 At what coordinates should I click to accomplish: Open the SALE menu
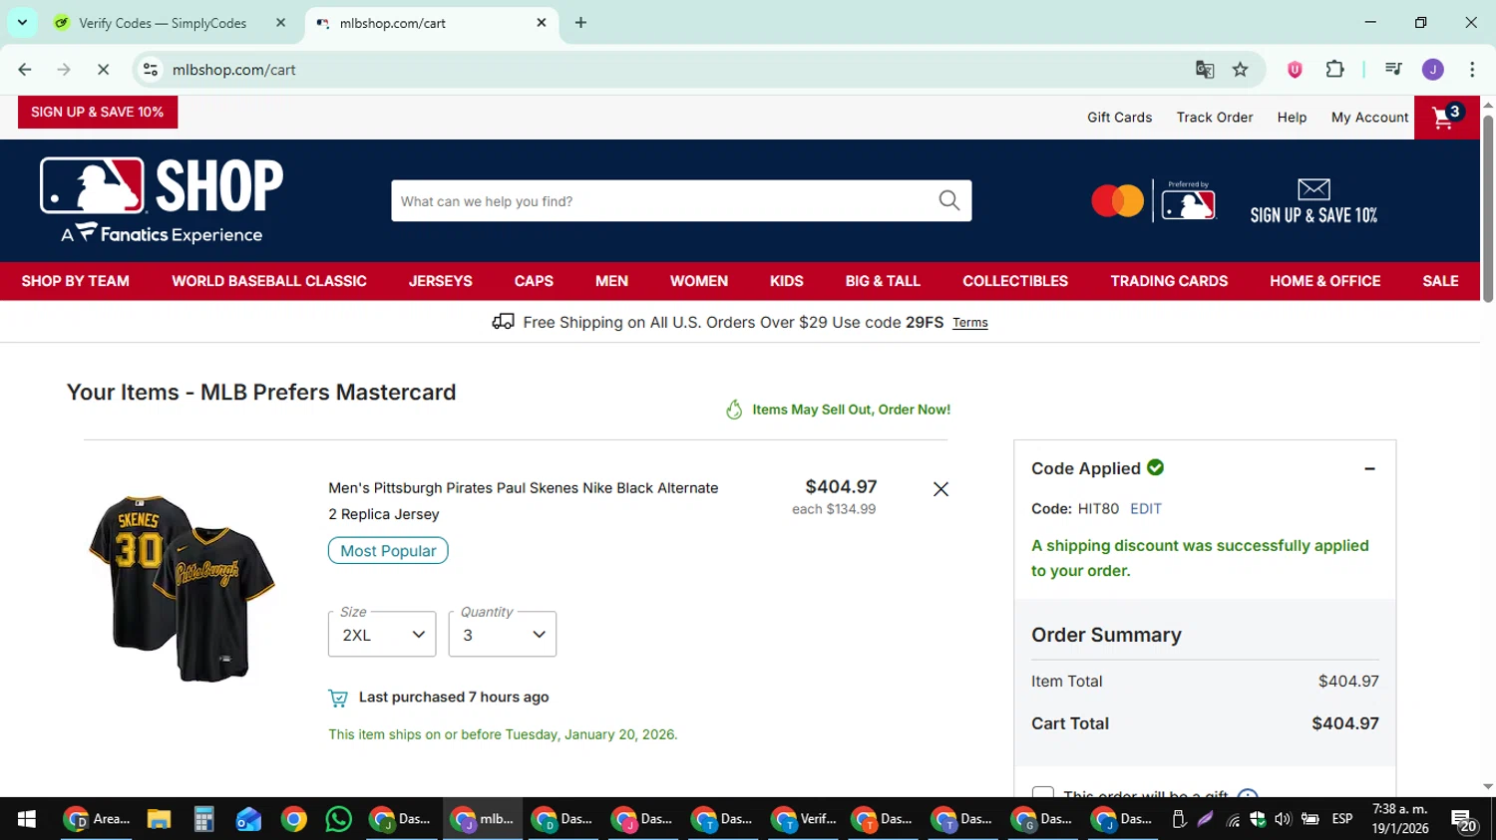(x=1440, y=281)
